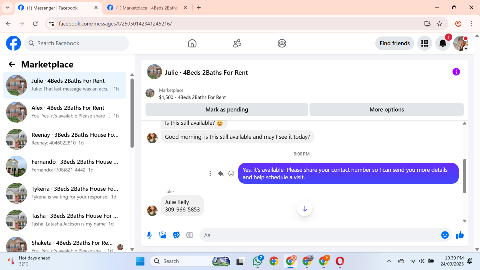Click the Facebook logo
The height and width of the screenshot is (270, 480).
[x=13, y=43]
